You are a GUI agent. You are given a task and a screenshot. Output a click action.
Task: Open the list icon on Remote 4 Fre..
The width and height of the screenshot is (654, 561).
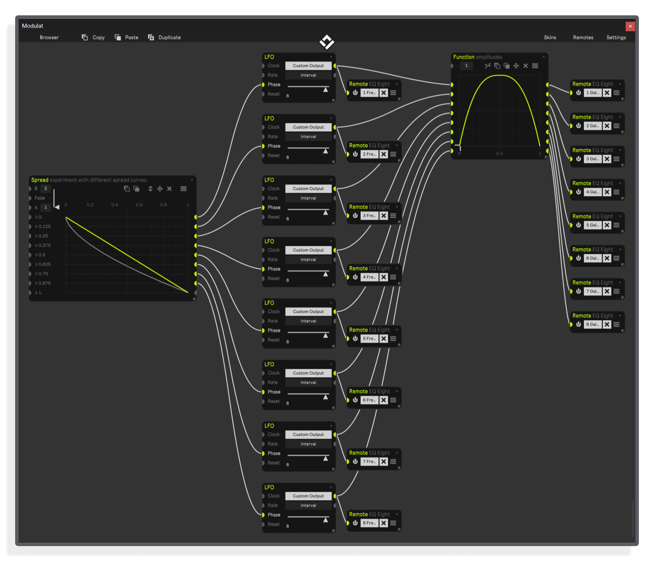(393, 277)
